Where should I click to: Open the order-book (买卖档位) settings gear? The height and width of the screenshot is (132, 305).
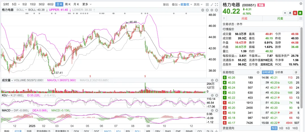(258, 72)
